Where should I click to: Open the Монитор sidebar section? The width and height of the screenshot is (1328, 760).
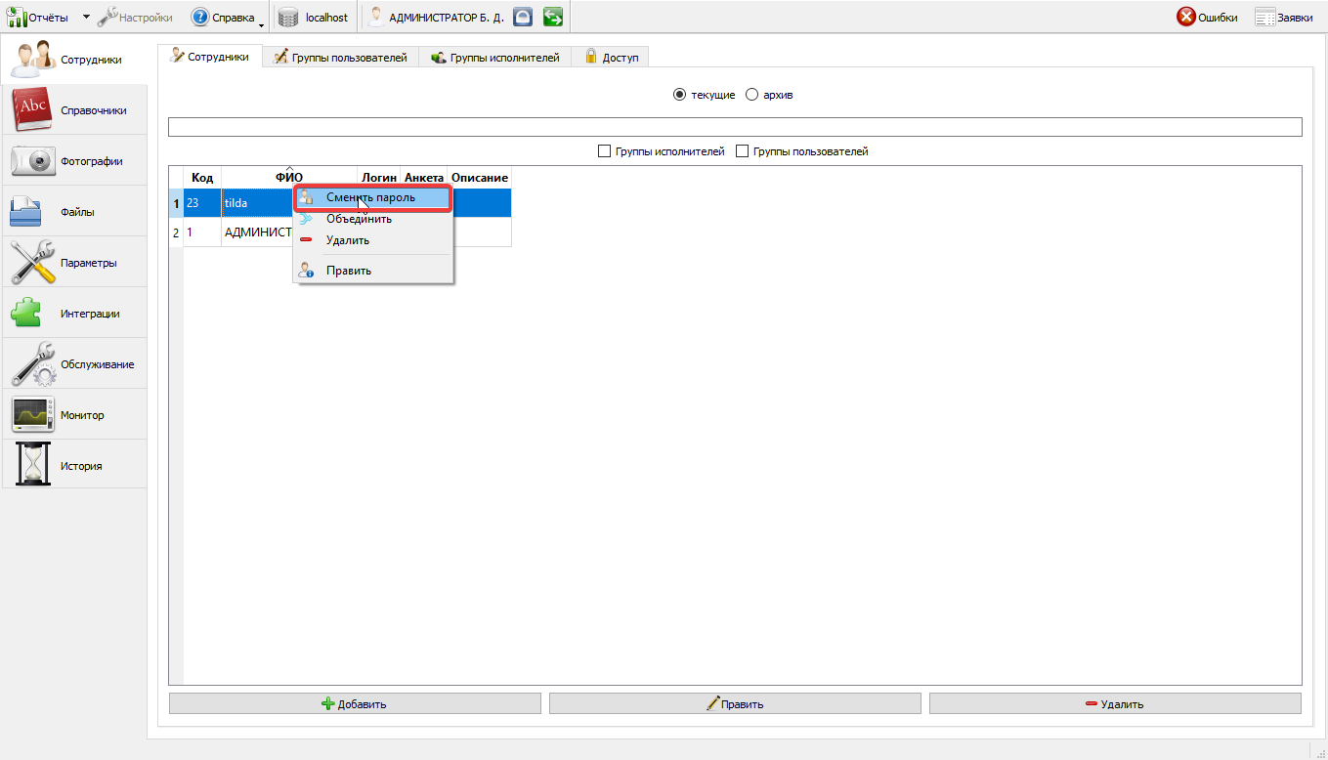pyautogui.click(x=74, y=414)
